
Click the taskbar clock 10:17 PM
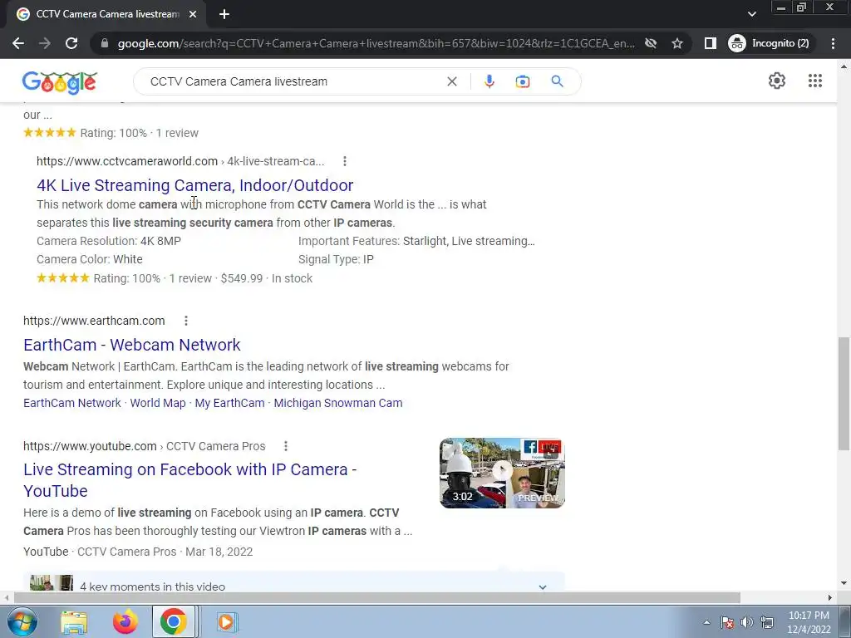click(809, 616)
